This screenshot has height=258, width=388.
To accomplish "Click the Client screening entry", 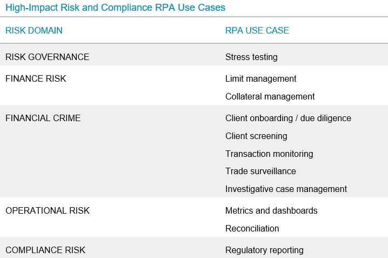I will 256,136.
